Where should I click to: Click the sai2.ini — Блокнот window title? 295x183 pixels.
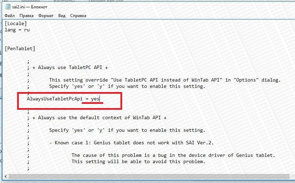point(30,7)
